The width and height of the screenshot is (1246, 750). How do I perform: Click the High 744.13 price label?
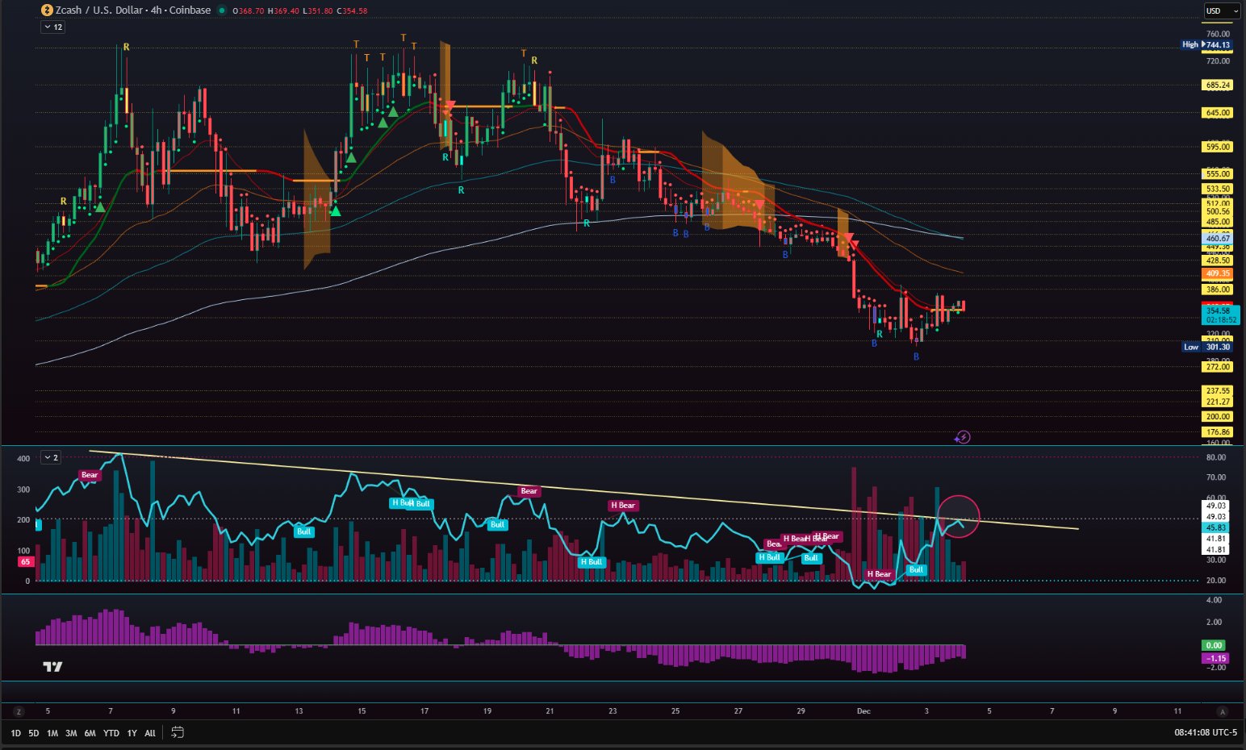point(1206,45)
